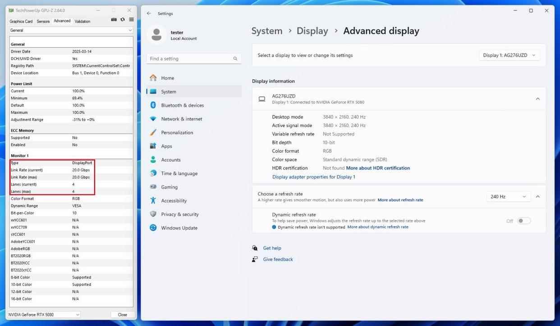This screenshot has height=326, width=560.
Task: Click the Windows Update icon in sidebar
Action: coord(153,228)
